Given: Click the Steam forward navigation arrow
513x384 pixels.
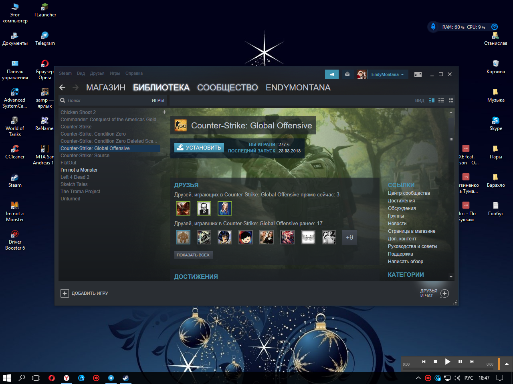Looking at the screenshot, I should pos(75,87).
